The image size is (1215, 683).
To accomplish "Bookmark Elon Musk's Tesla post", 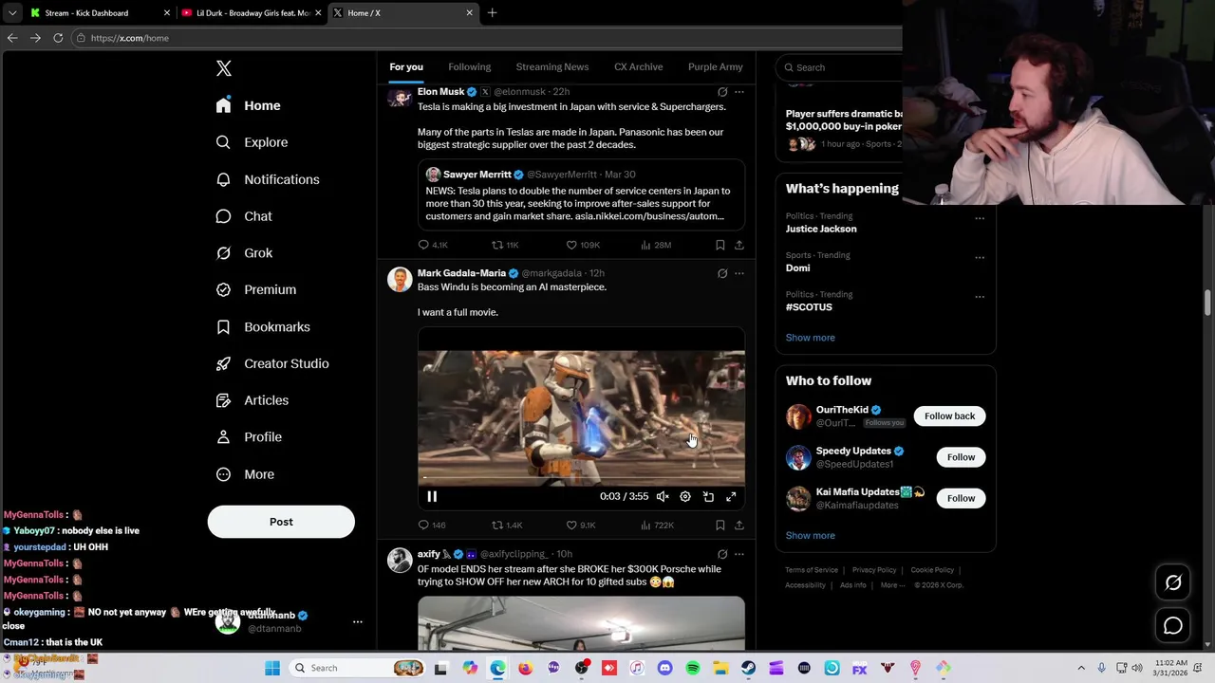I will pyautogui.click(x=720, y=245).
